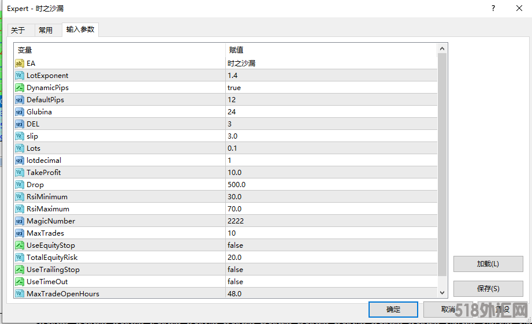
Task: Click the vertical scrollbar thumb
Action: (x=442, y=165)
